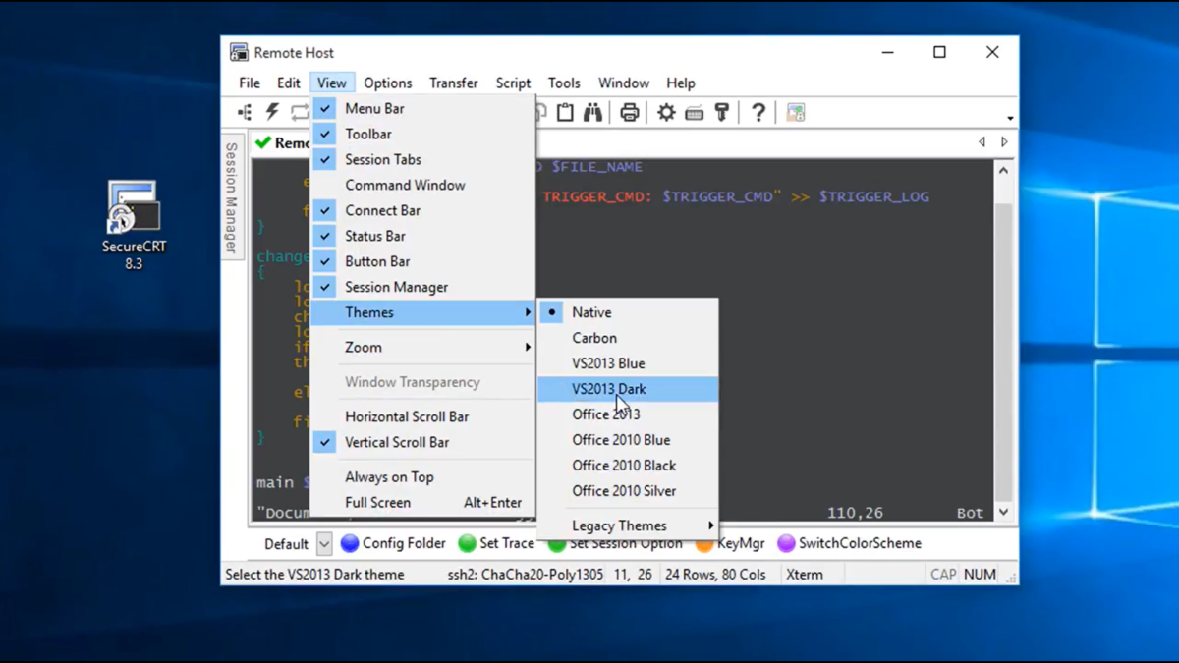Image resolution: width=1179 pixels, height=663 pixels.
Task: Switch to the Remote Host session tab
Action: [x=281, y=142]
